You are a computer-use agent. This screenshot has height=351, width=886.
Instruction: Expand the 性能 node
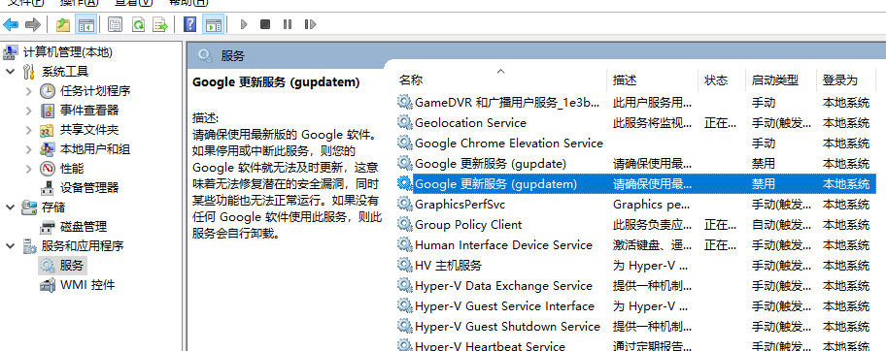(x=29, y=168)
